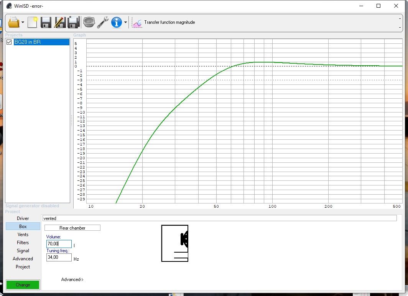Open the Transfer function magnitude graph selector
The image size is (408, 296).
point(169,22)
